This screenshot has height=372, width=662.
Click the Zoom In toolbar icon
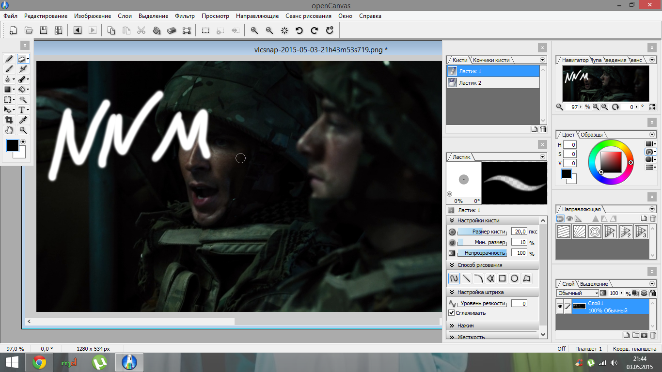tap(254, 31)
